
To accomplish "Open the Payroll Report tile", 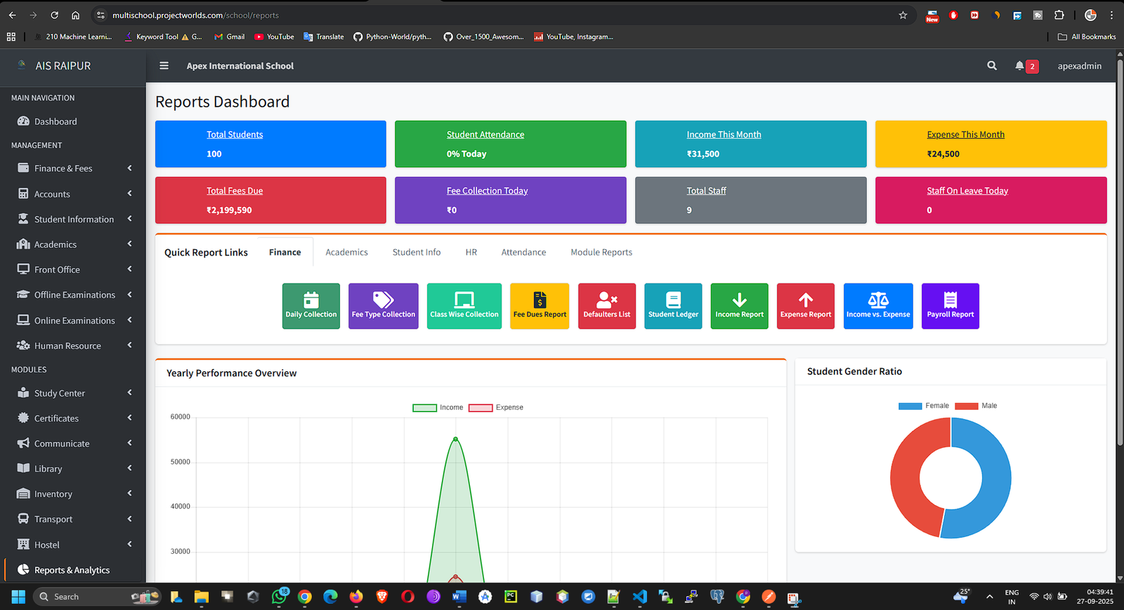I will coord(950,306).
